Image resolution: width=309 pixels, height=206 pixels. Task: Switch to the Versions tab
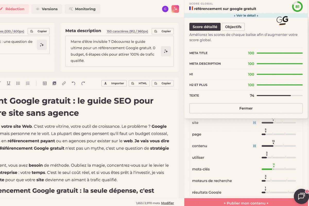click(47, 9)
